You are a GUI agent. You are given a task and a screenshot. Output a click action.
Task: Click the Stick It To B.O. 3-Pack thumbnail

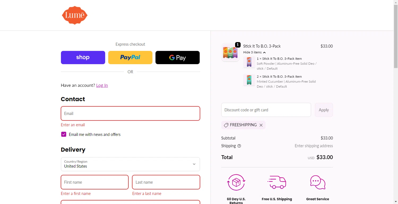230,52
